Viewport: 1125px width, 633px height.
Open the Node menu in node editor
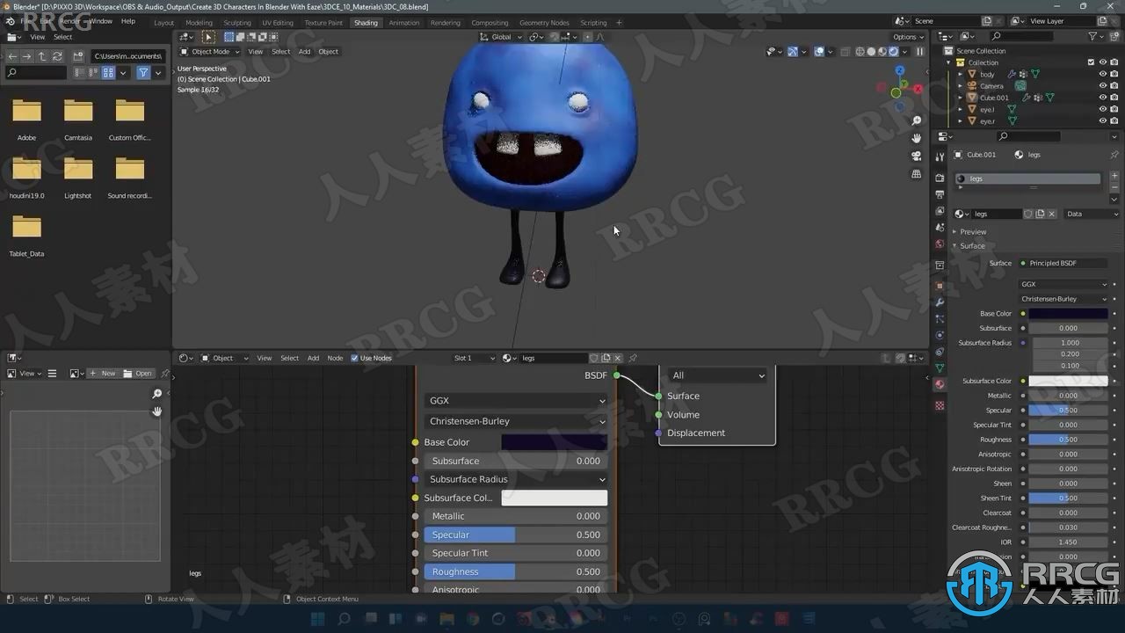pos(335,358)
